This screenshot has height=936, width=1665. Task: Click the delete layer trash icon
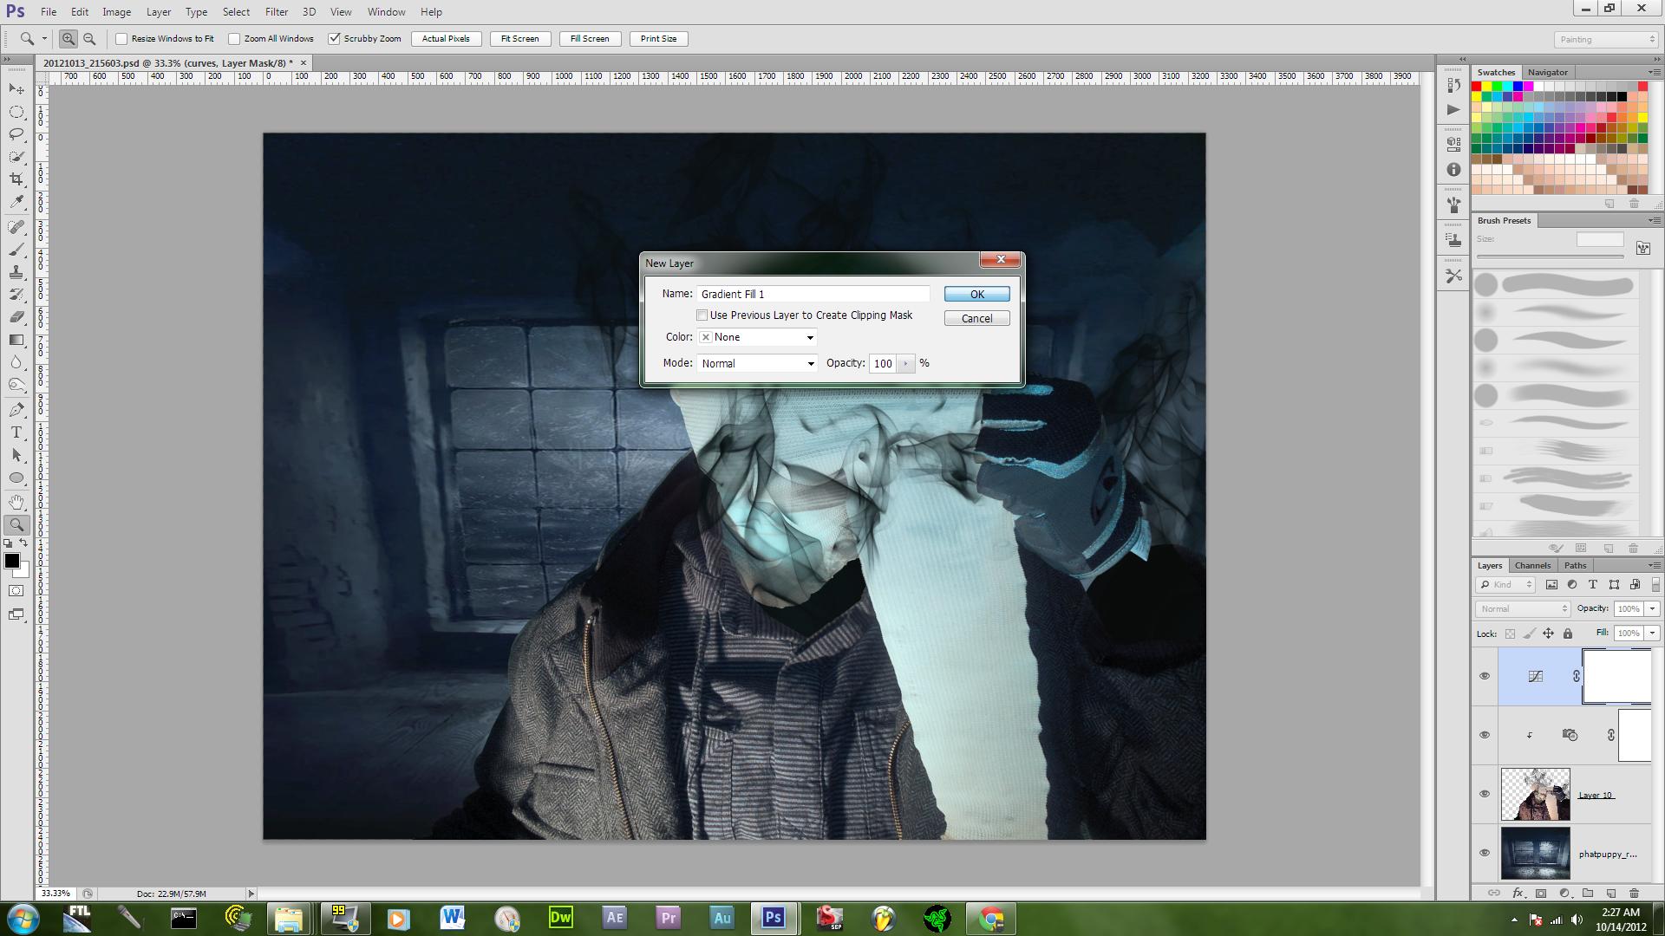(1634, 893)
